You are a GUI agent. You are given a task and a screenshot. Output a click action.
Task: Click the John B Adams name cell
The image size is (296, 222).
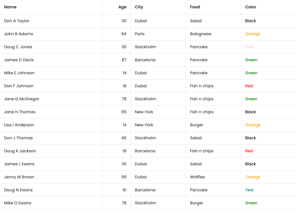[18, 34]
